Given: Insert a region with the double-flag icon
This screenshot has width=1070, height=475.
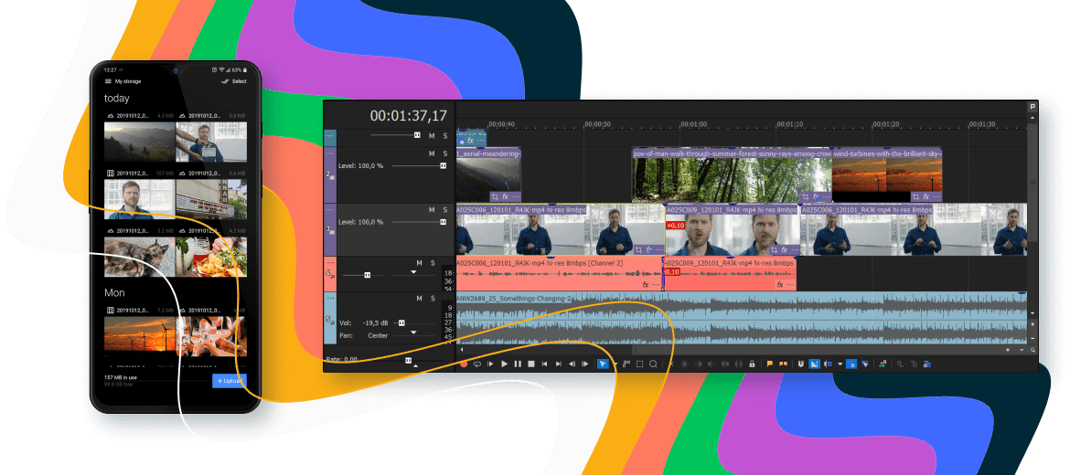Looking at the screenshot, I should click(x=784, y=364).
